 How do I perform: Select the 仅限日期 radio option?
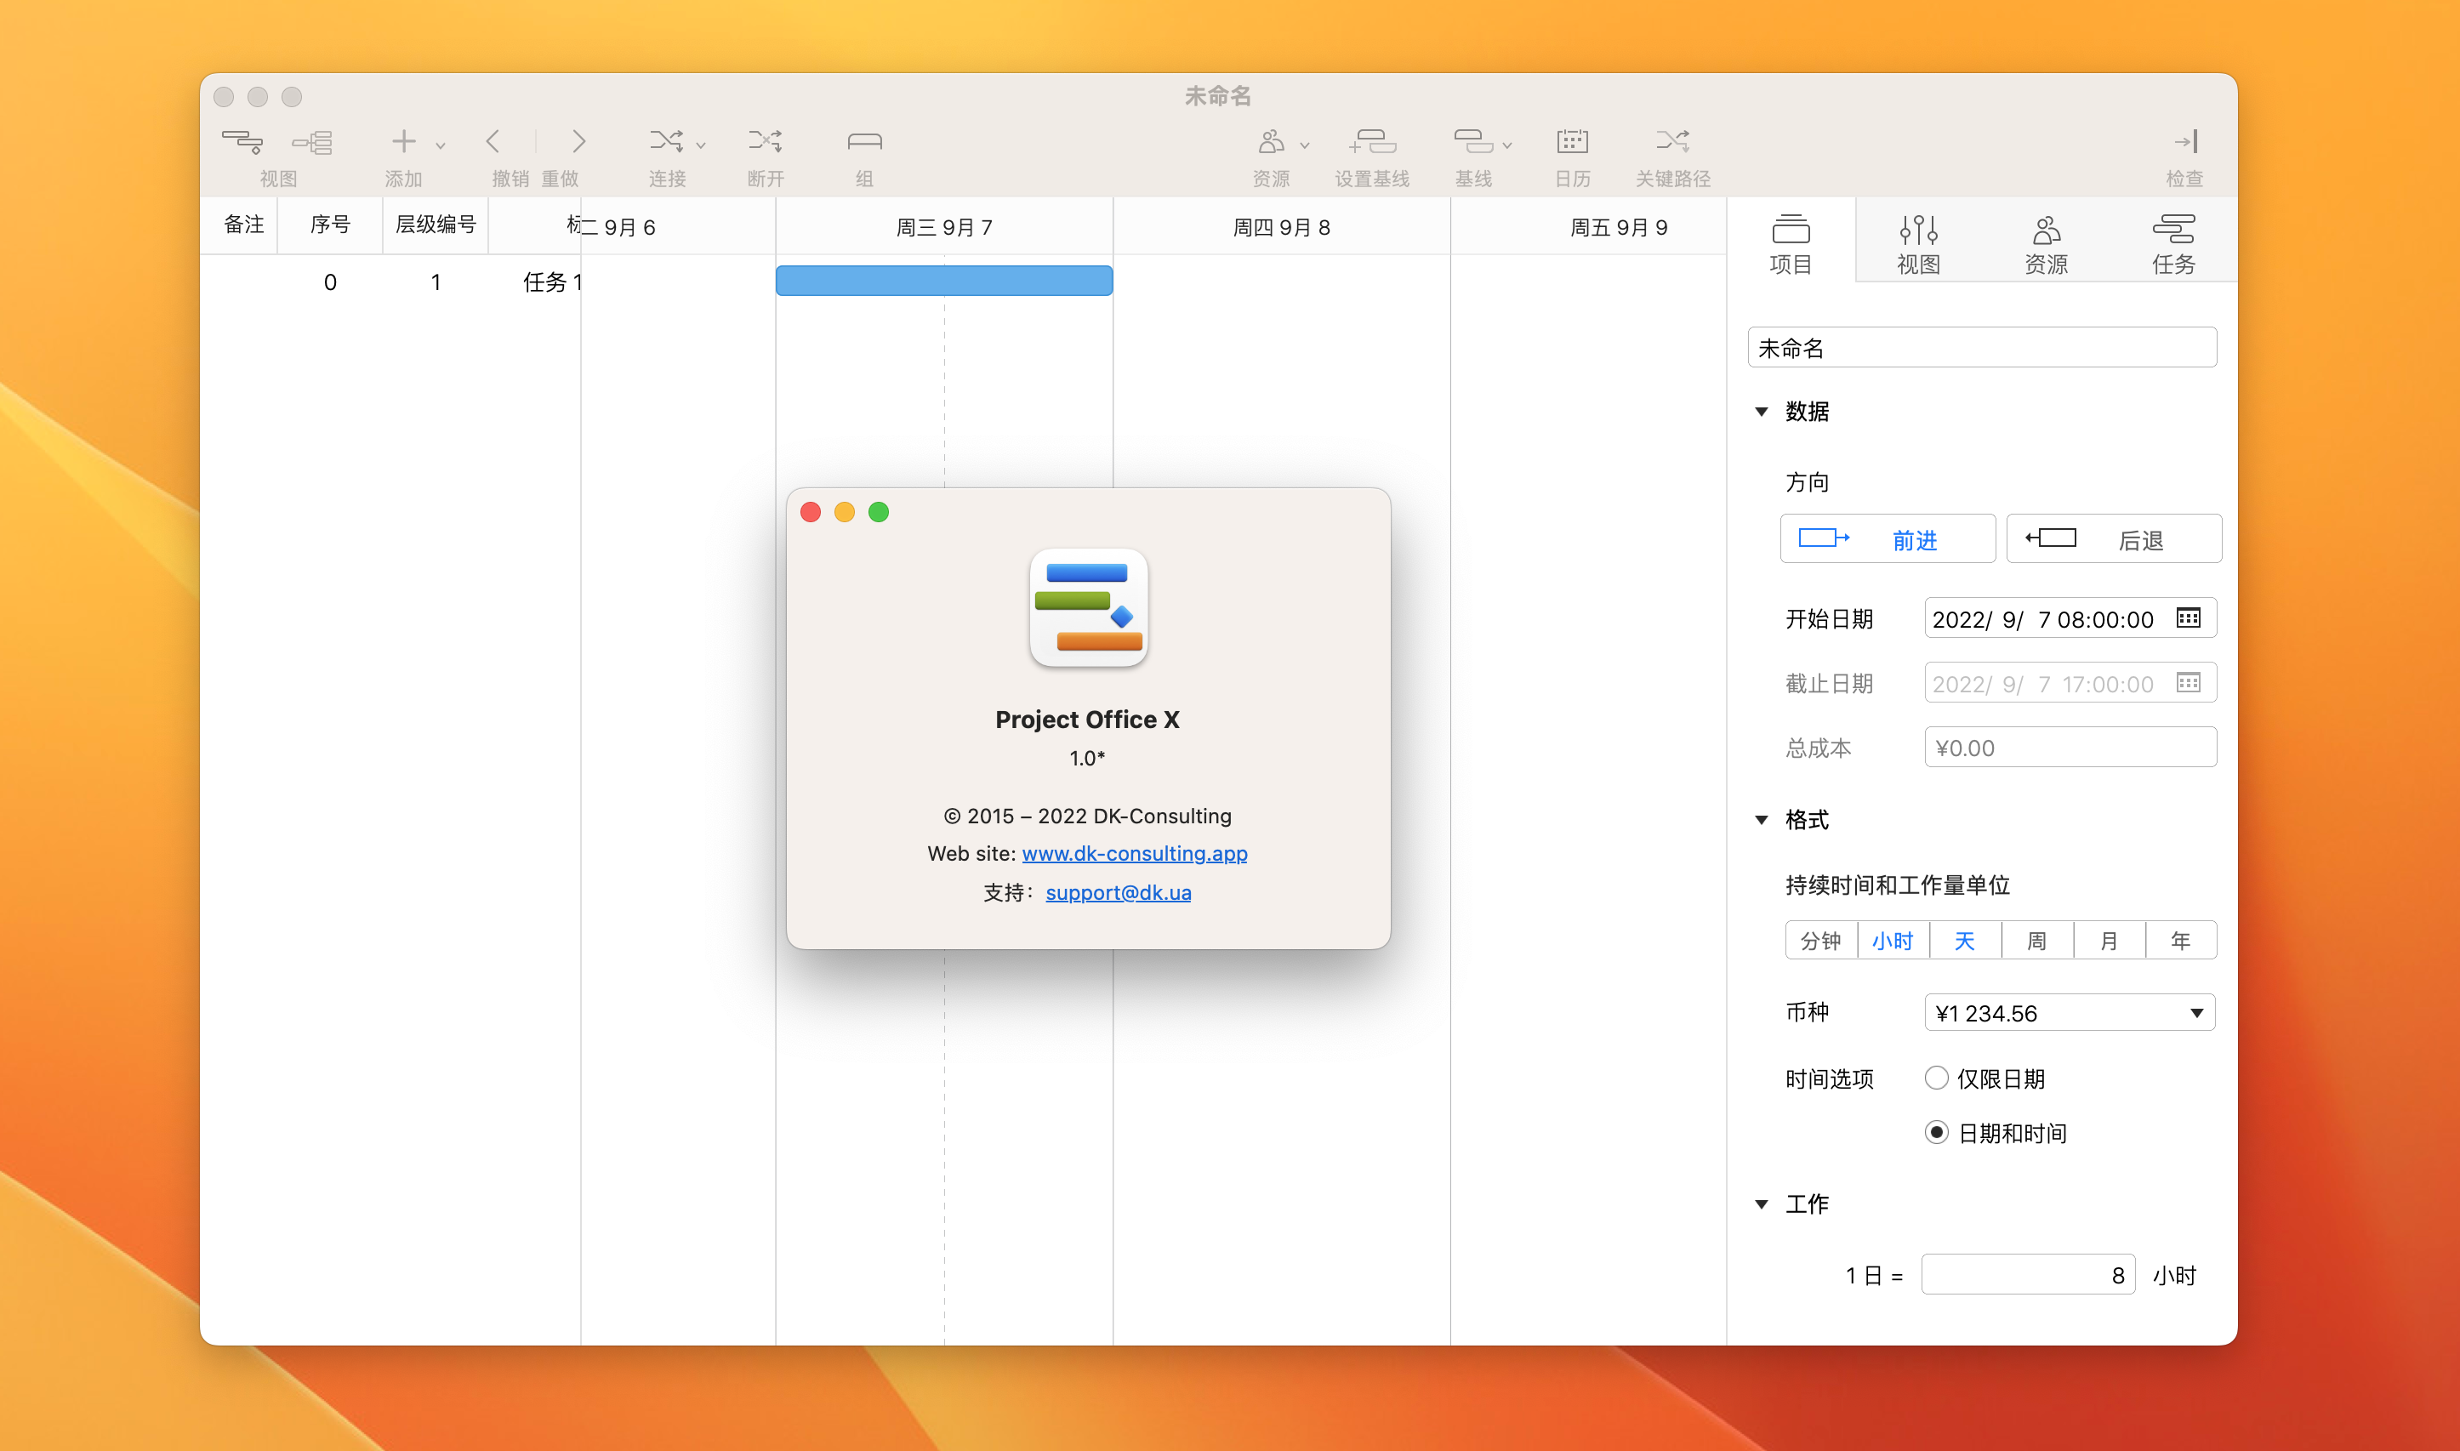tap(1936, 1078)
